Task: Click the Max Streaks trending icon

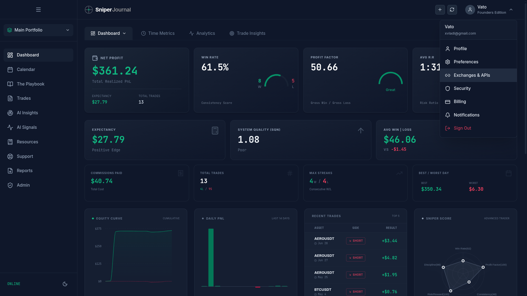Action: pyautogui.click(x=399, y=173)
